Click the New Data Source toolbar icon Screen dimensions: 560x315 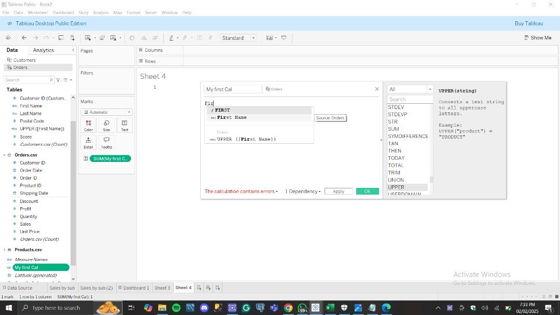coord(73,37)
